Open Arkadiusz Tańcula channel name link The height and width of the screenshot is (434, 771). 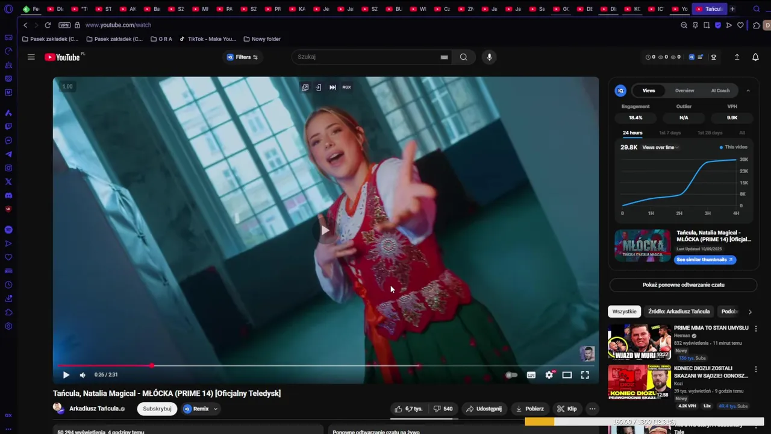[94, 409]
